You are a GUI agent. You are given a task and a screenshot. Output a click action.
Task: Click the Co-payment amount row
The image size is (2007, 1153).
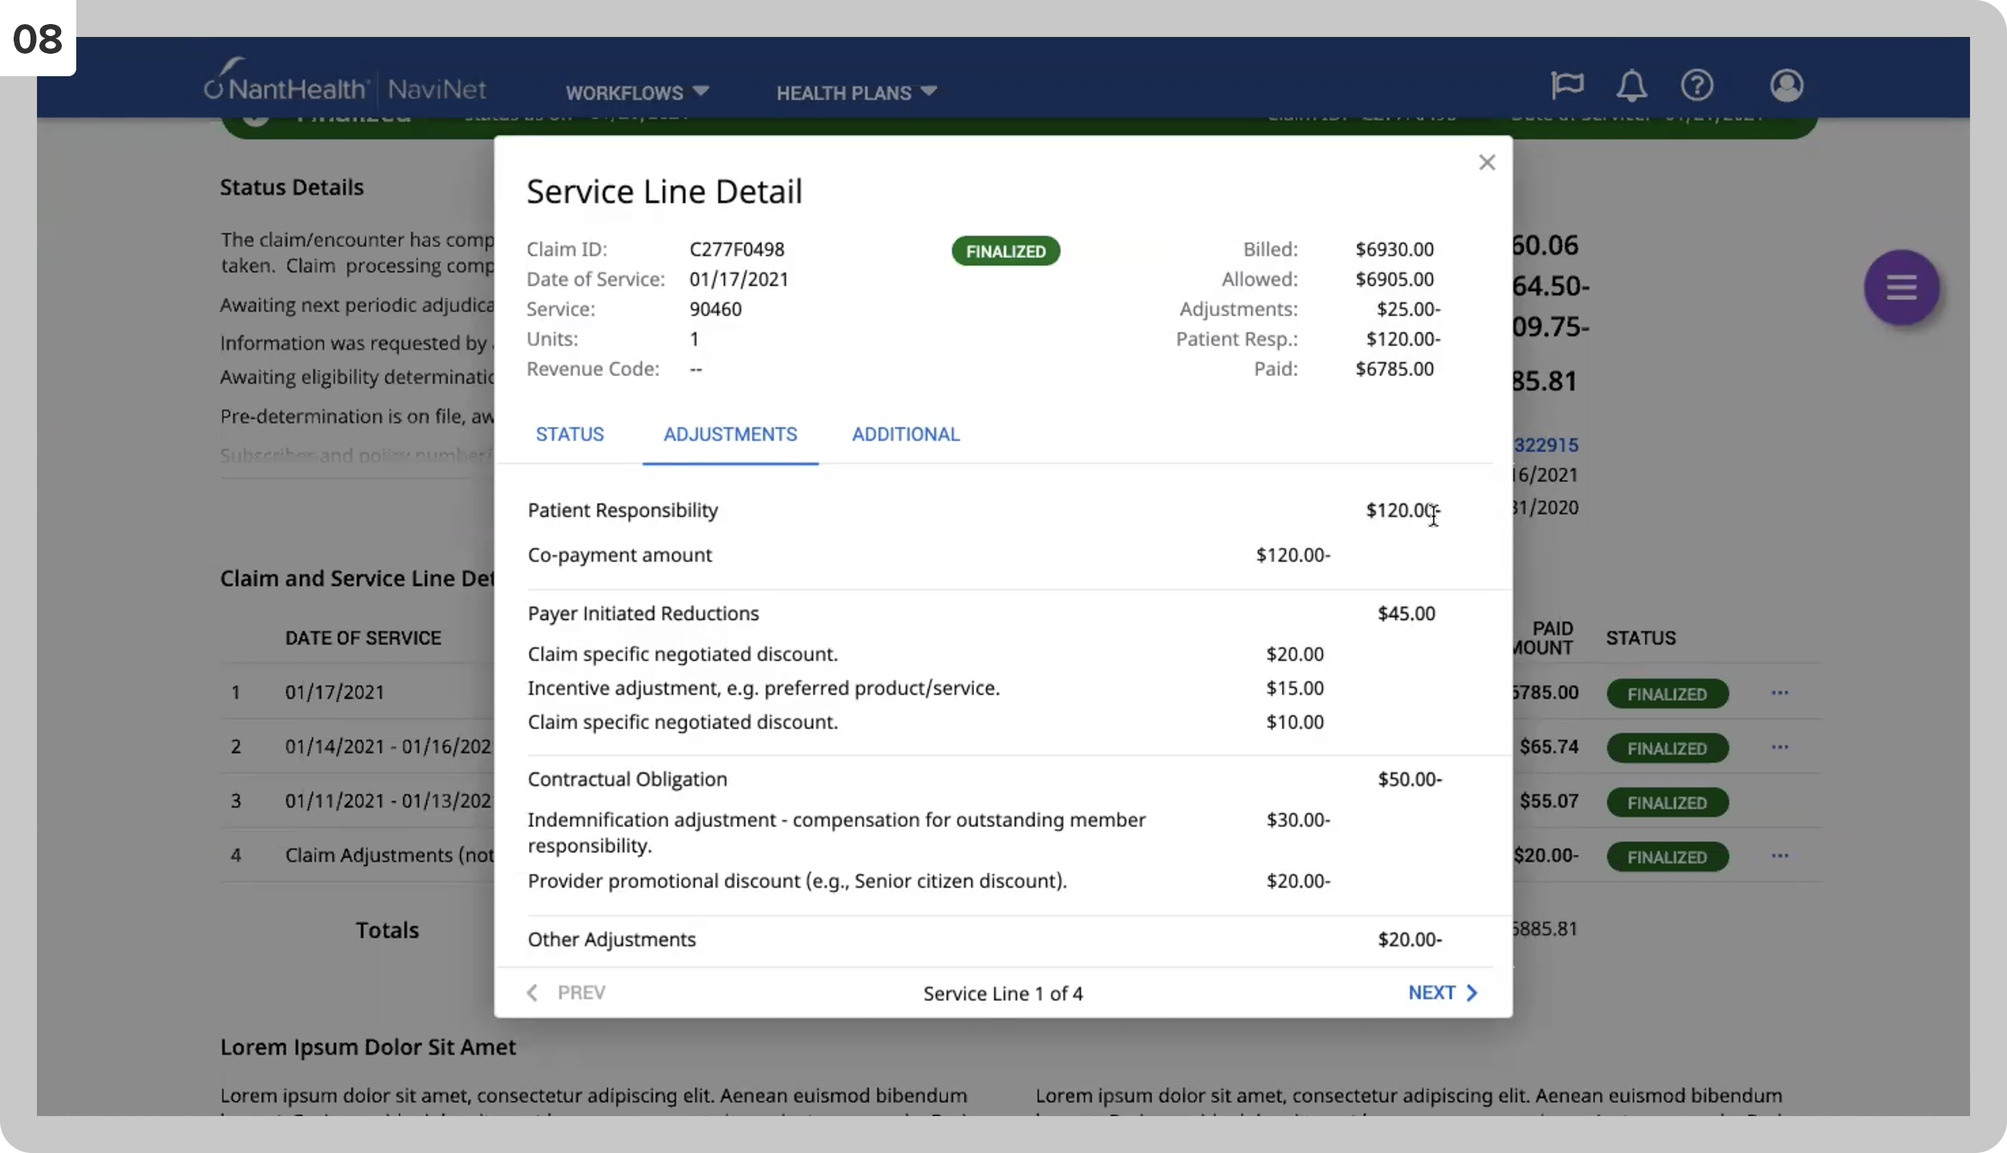pos(929,555)
